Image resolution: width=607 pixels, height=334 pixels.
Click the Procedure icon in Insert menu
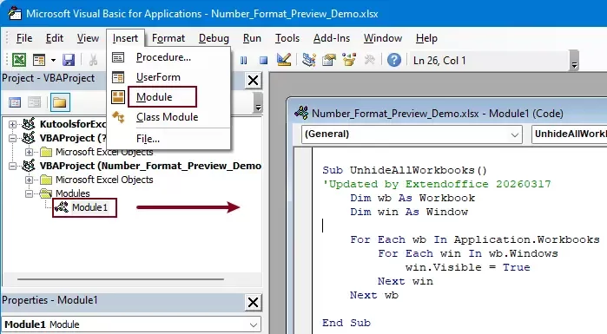click(x=118, y=57)
